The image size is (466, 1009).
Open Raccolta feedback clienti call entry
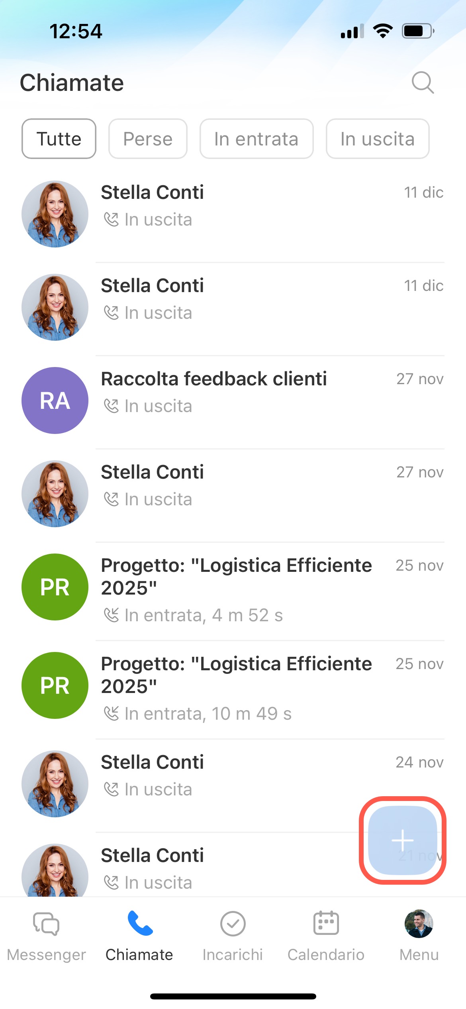click(x=239, y=392)
